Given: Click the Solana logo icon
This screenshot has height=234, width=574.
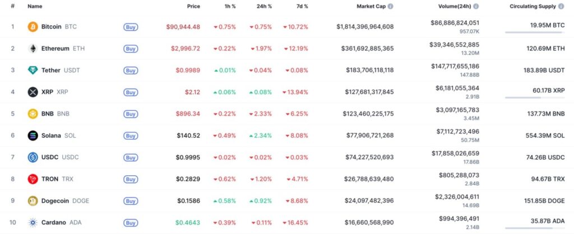Looking at the screenshot, I should (33, 135).
